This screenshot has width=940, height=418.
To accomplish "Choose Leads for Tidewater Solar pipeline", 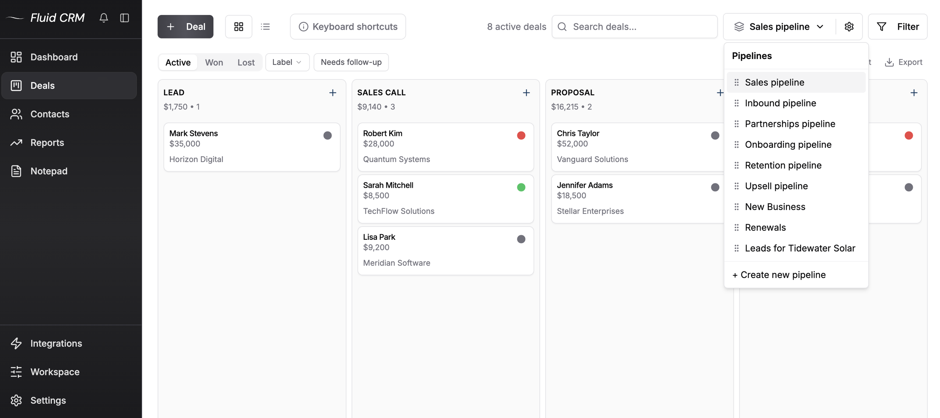I will tap(795, 248).
